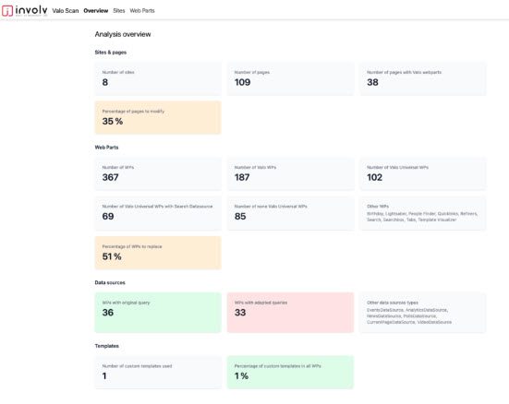This screenshot has height=404, width=509.
Task: Click the 35 % pages to modify card
Action: [158, 117]
